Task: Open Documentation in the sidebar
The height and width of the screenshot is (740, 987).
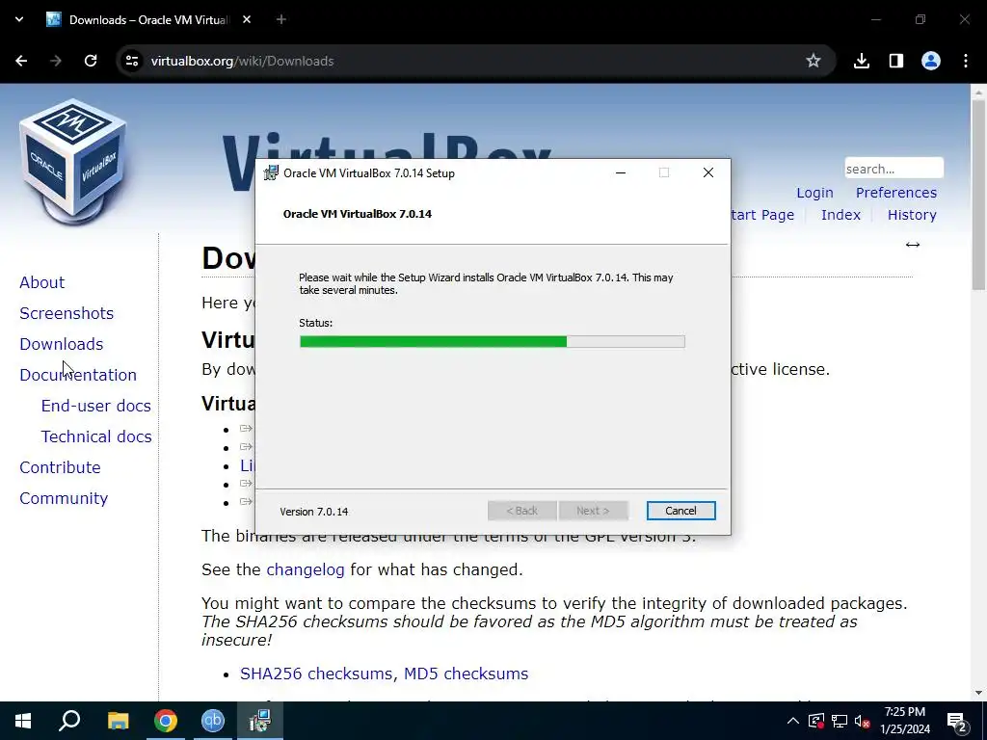Action: [78, 375]
